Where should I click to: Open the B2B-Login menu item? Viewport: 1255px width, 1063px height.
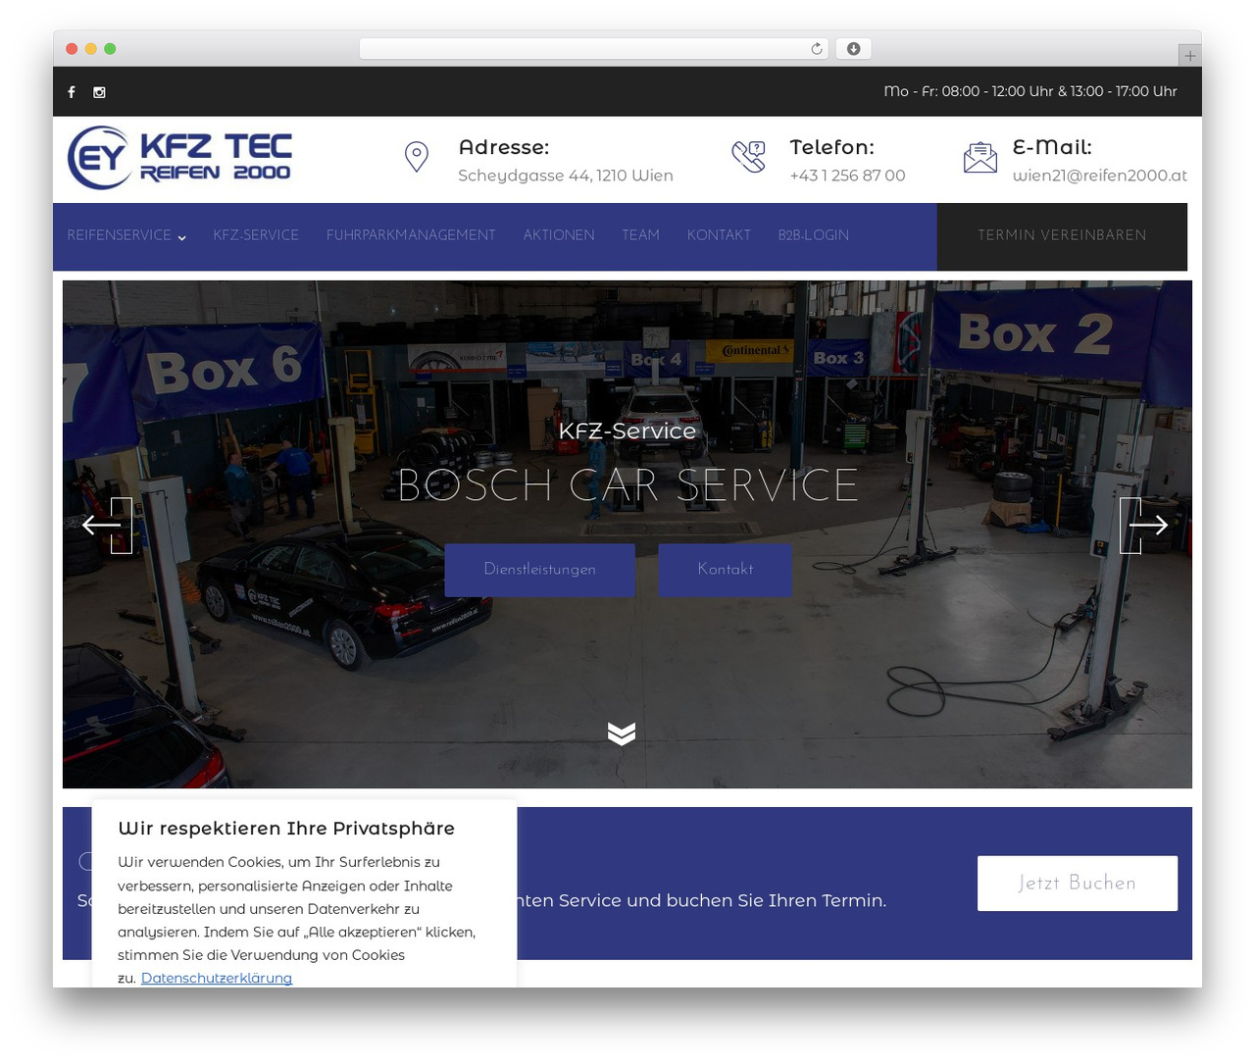click(x=814, y=235)
